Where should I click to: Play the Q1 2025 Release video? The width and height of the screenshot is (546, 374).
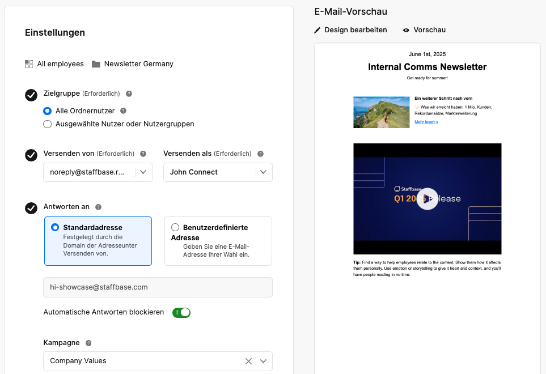428,199
